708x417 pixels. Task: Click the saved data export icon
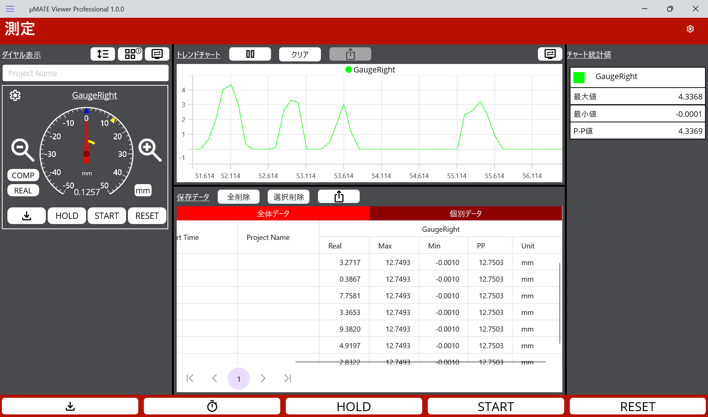(339, 197)
